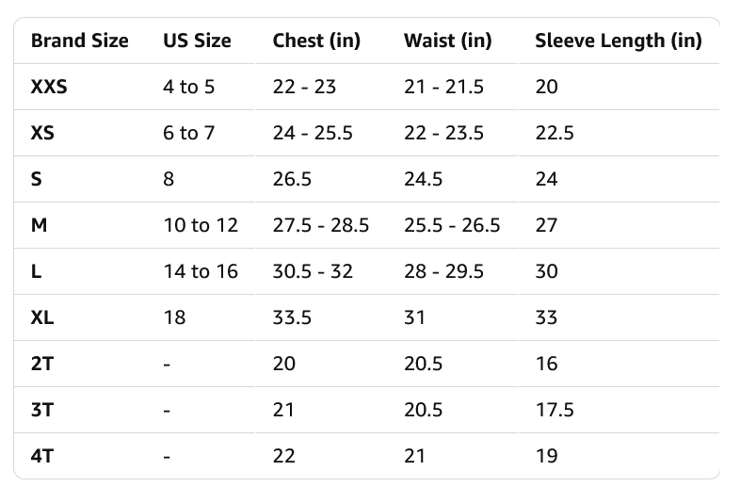Click the Sleeve Length (in) header
Viewport: 740px width, 487px height.
(x=618, y=41)
